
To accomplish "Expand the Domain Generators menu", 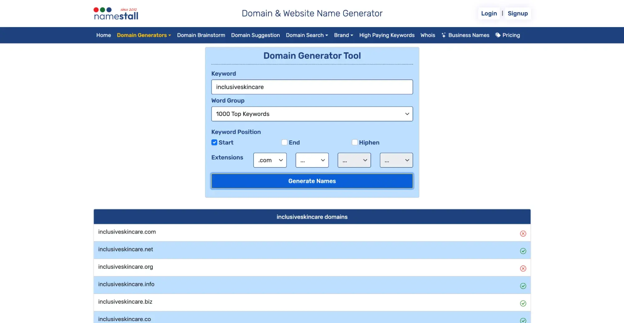I will (x=144, y=35).
